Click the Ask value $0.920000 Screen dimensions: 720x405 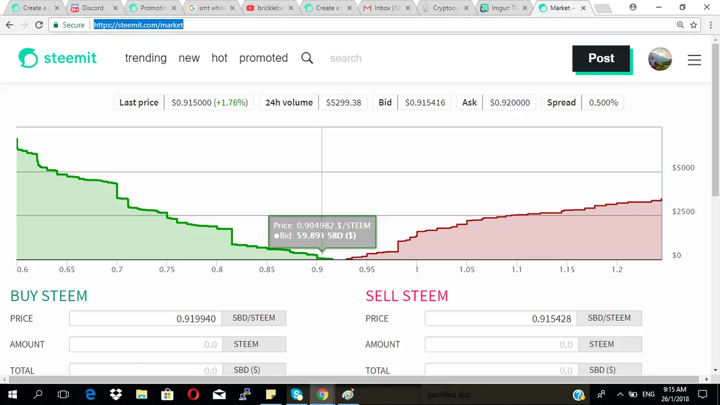click(x=510, y=102)
